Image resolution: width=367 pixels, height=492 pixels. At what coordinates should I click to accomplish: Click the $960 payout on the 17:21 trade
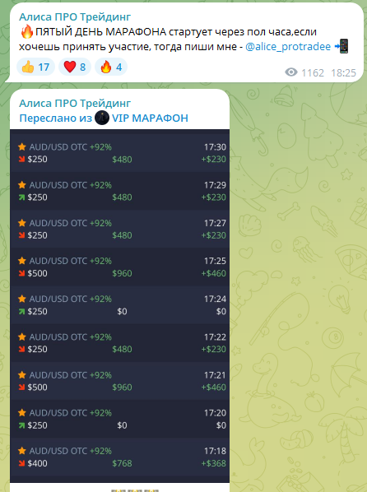(x=122, y=388)
